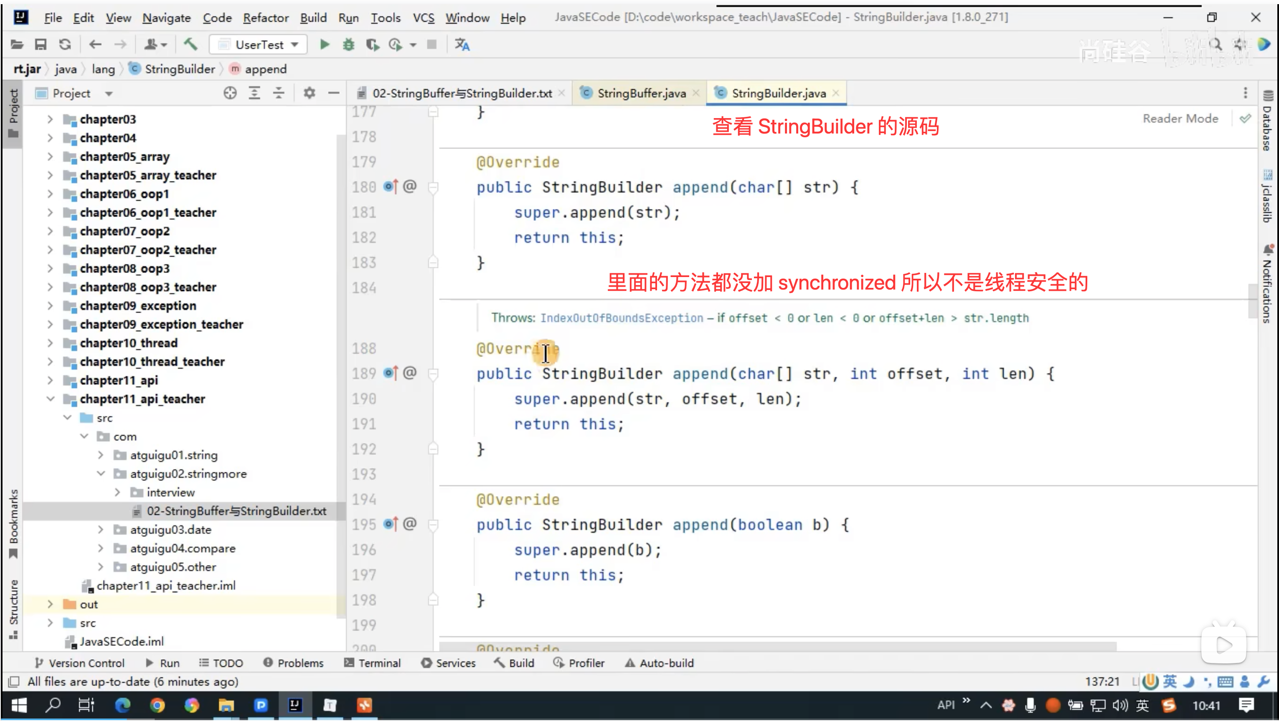Click the Synchronize reload icon in the toolbar
1279x721 pixels.
[x=65, y=45]
